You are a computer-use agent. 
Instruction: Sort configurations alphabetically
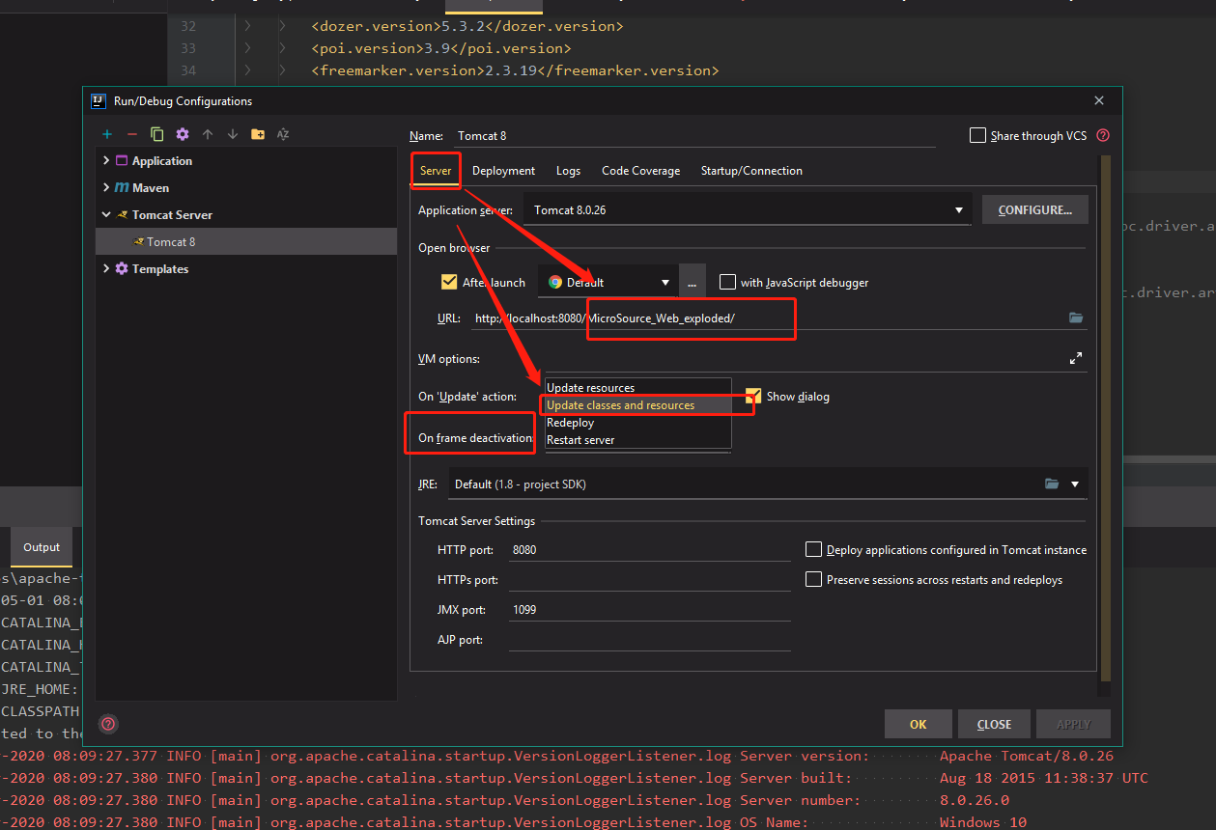point(282,134)
